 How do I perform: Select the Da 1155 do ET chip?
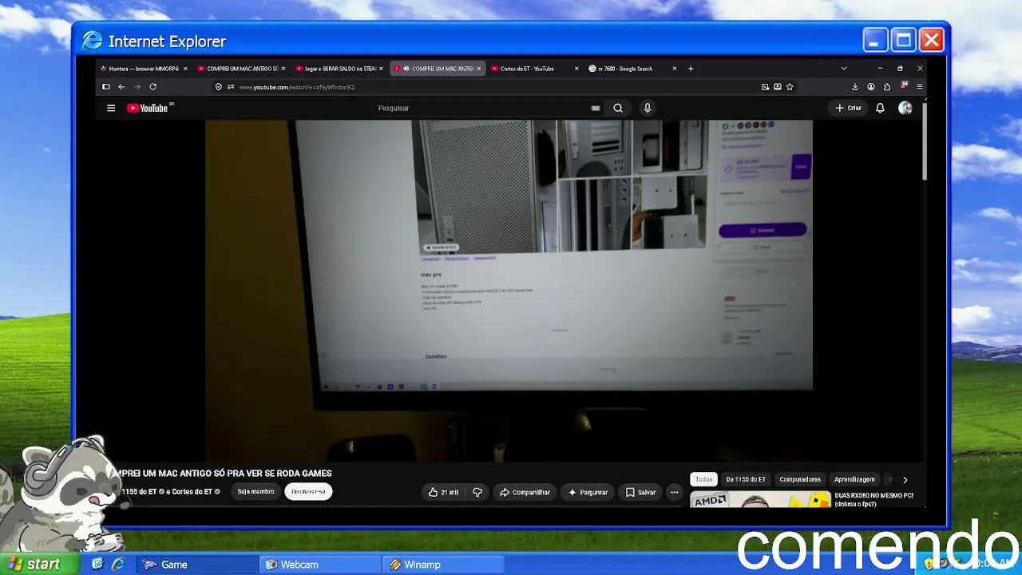(746, 479)
